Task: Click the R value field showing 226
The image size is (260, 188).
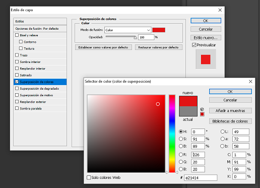Action: 198,155
